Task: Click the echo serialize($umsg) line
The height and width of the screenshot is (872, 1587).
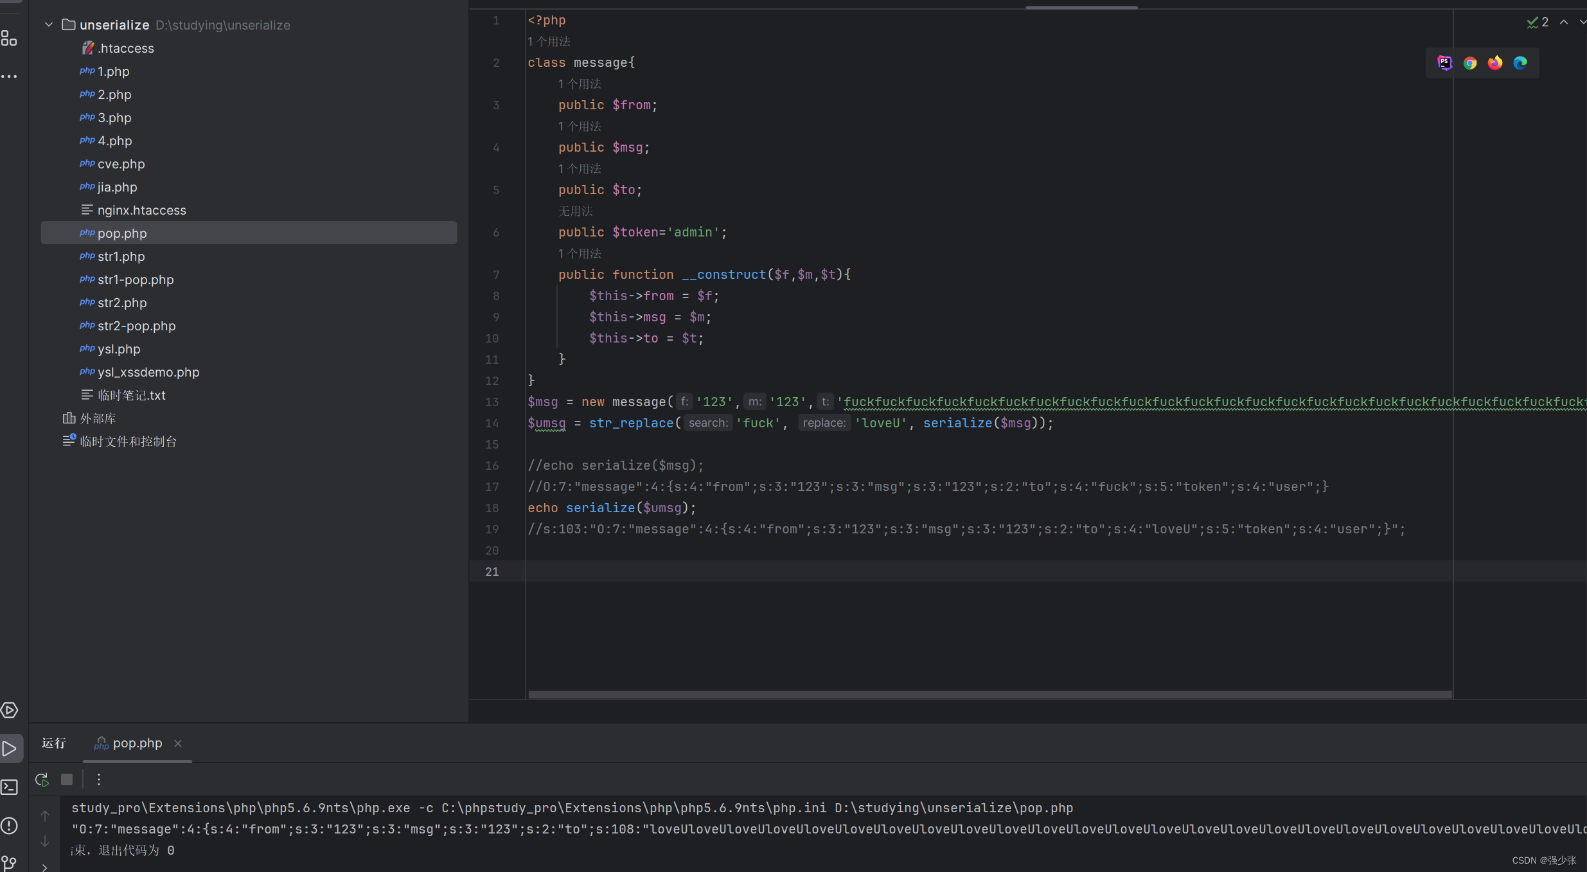Action: [612, 508]
